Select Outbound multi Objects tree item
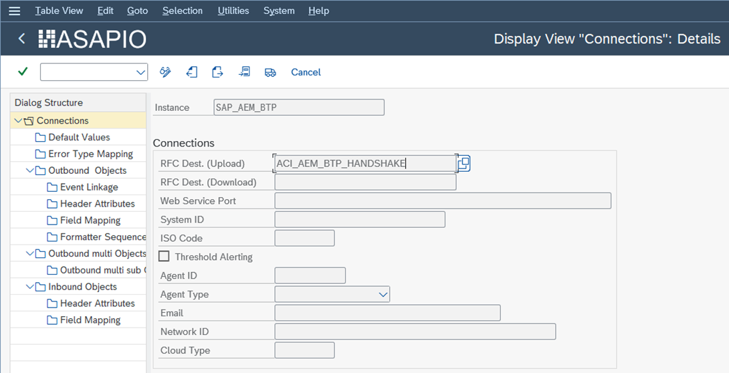Screen dimensions: 729x373 point(97,253)
